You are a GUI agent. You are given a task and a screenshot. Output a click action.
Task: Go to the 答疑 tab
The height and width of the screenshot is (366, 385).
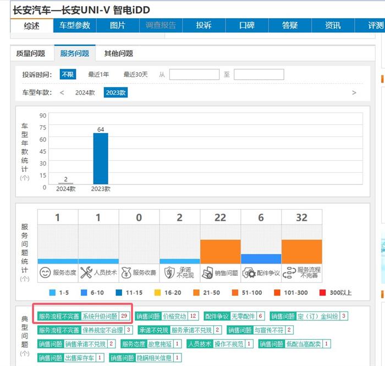[x=290, y=25]
